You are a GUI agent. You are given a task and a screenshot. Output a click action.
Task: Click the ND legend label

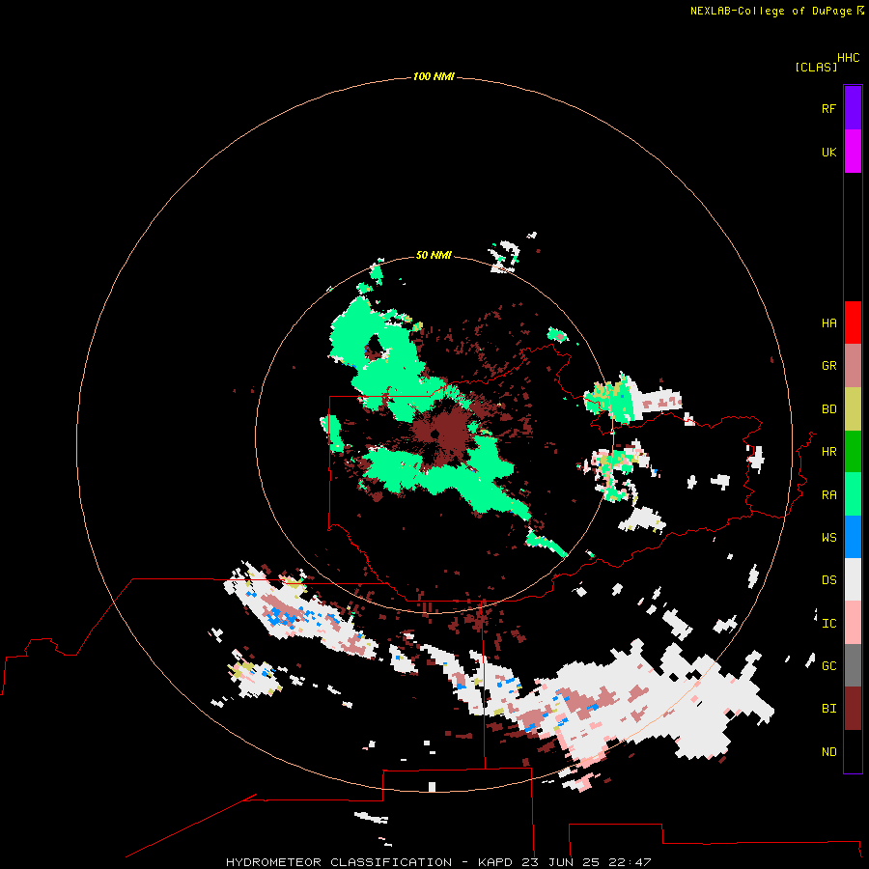(828, 752)
